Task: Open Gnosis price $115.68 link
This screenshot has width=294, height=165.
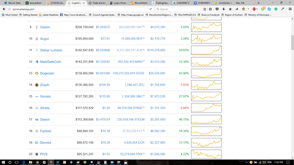Action: [x=104, y=96]
